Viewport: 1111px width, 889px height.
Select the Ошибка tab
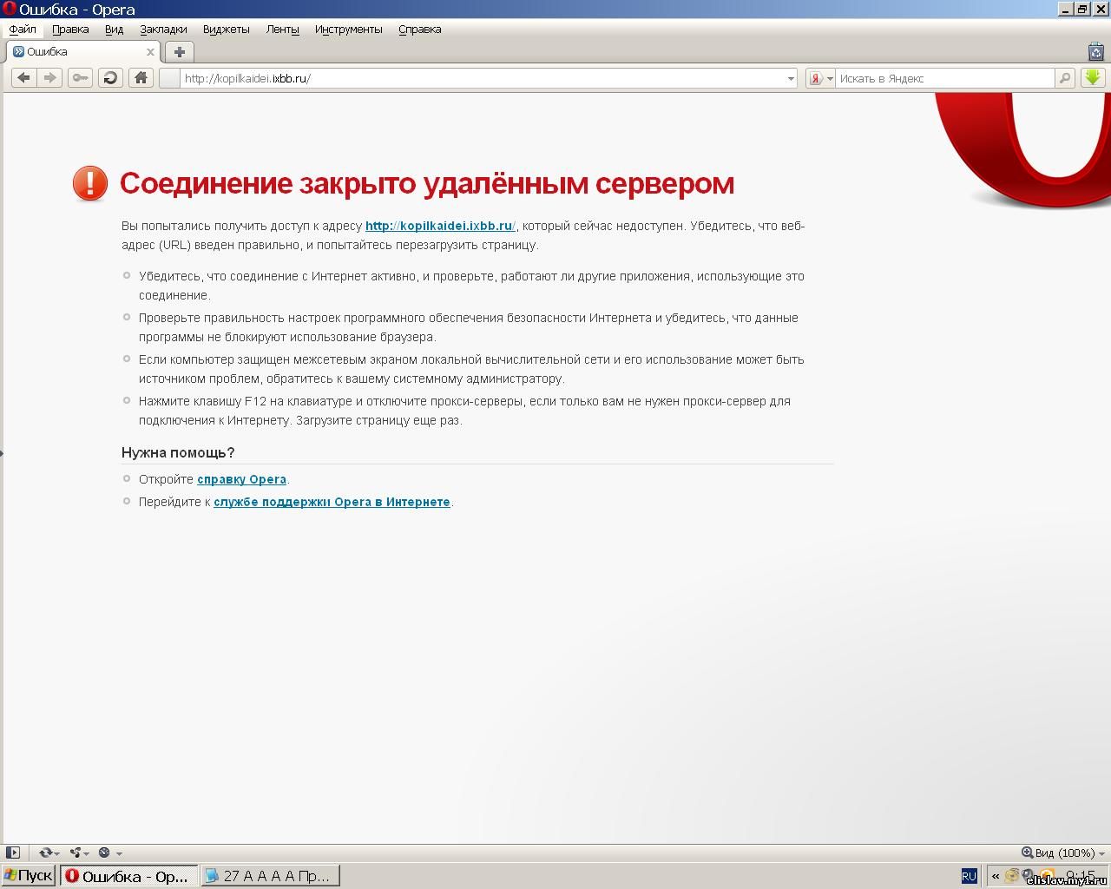[82, 52]
